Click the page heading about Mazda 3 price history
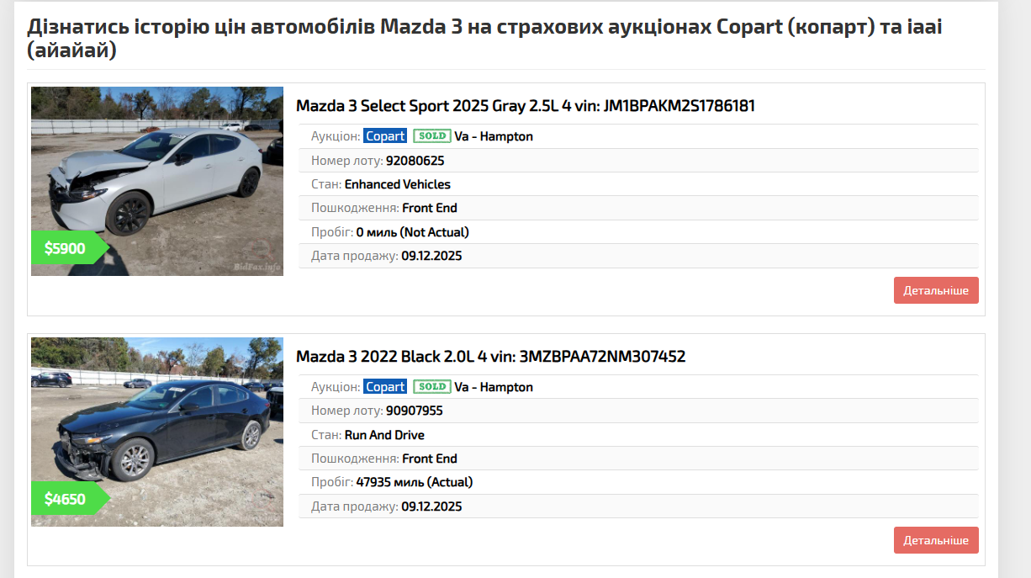The height and width of the screenshot is (578, 1031). point(484,39)
